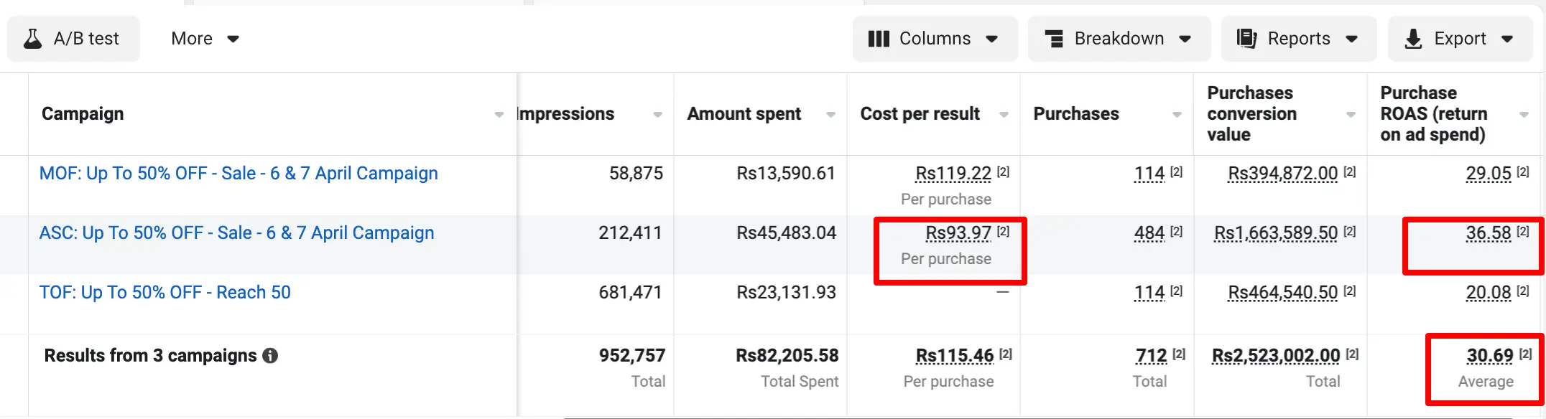Click the Reports document icon

point(1246,39)
